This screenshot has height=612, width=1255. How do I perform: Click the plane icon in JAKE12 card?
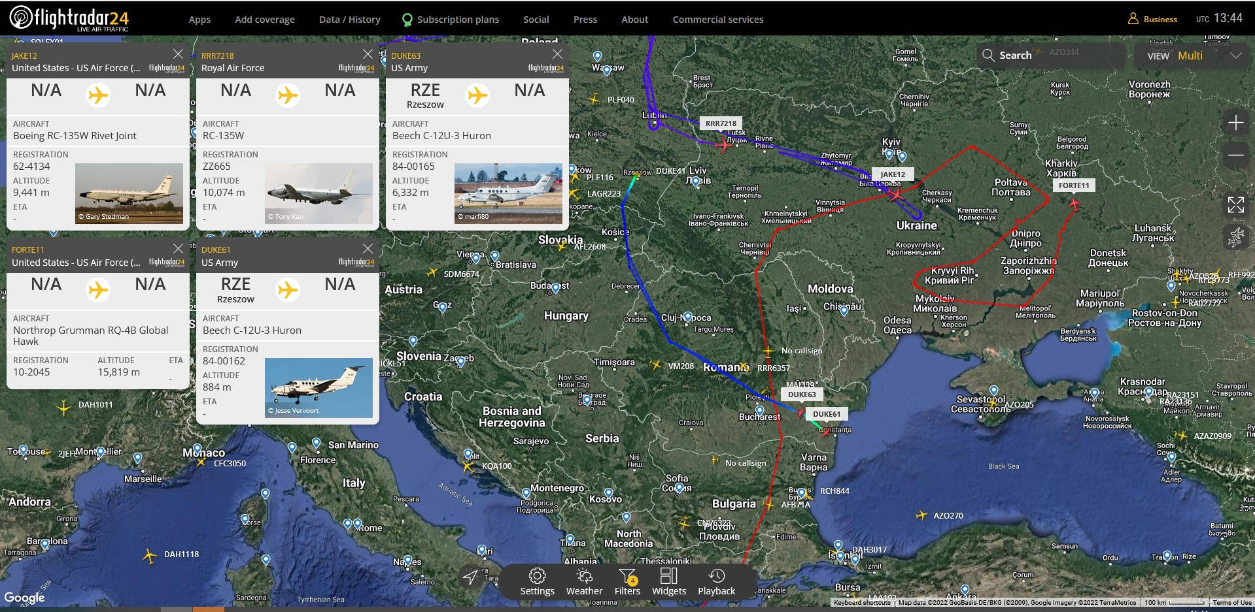[98, 95]
